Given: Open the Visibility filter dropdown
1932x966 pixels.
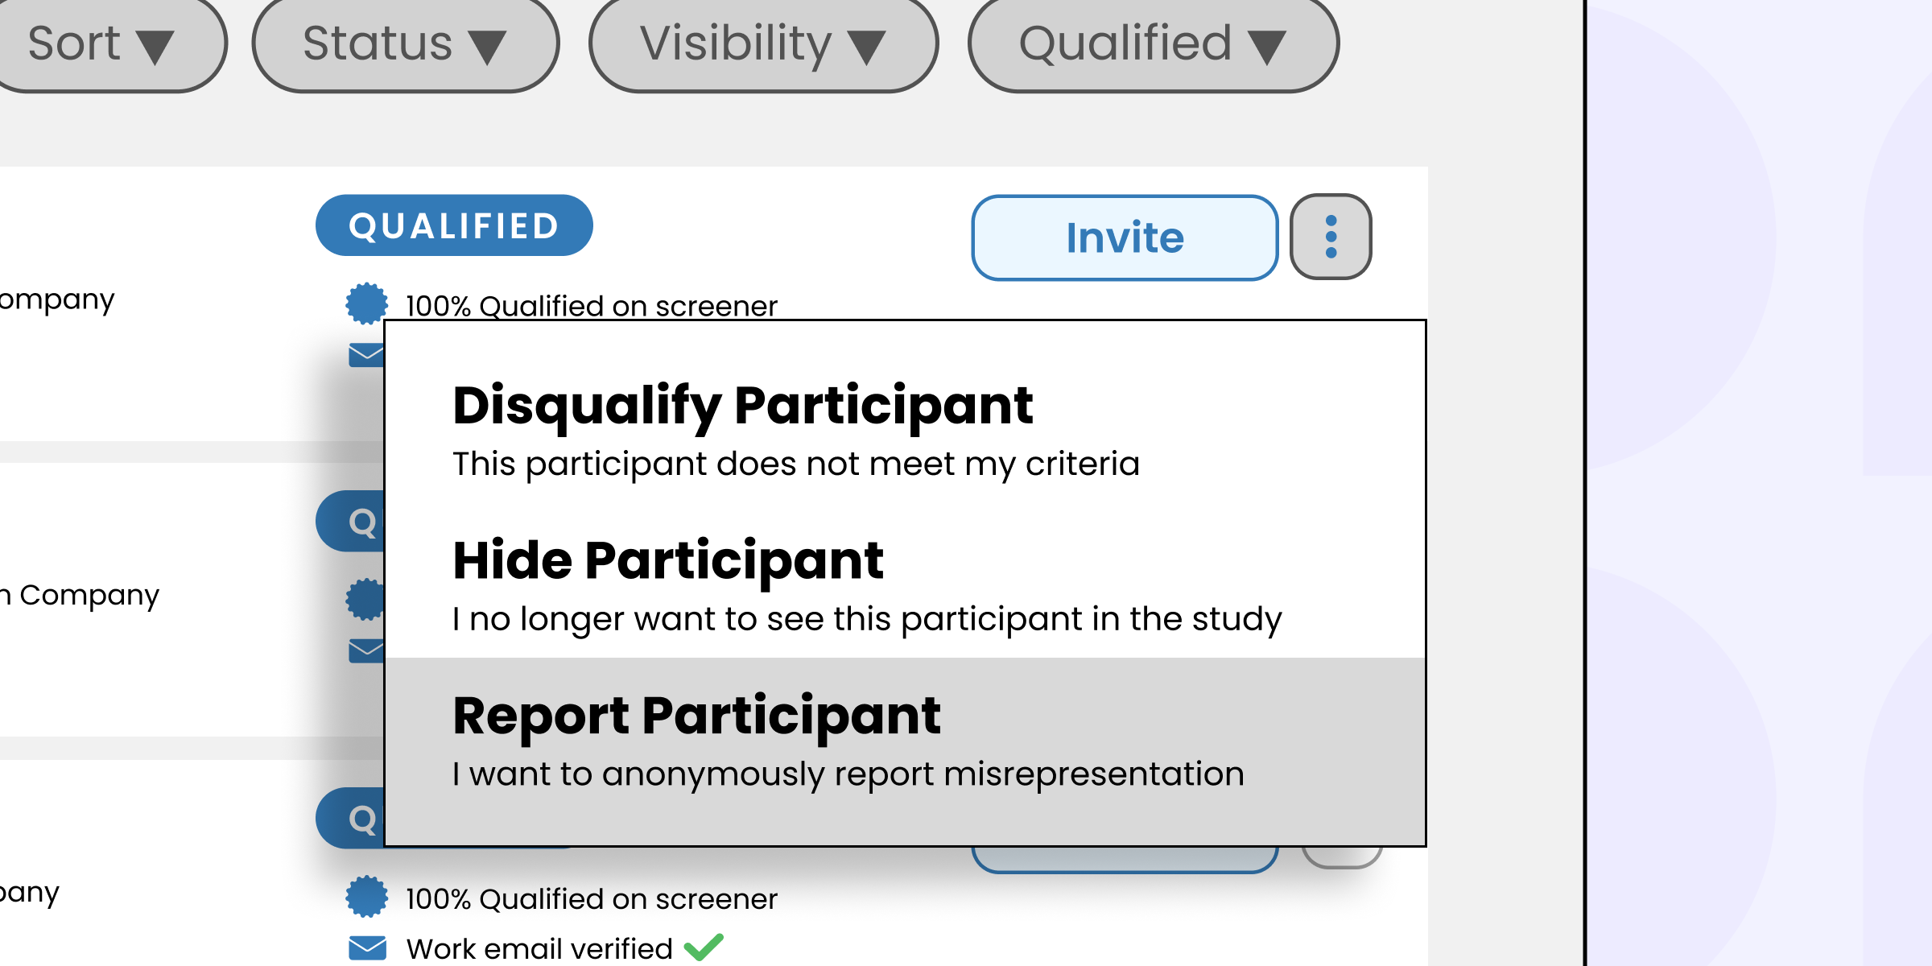Looking at the screenshot, I should [x=762, y=43].
